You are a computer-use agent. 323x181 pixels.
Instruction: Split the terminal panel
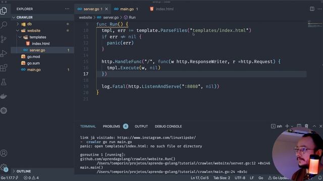[299, 126]
